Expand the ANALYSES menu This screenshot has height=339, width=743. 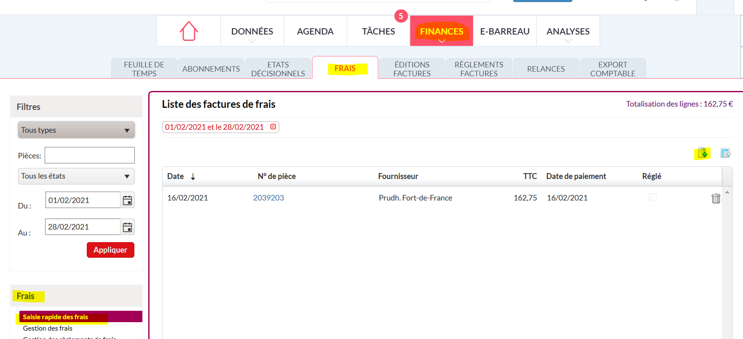(x=568, y=31)
